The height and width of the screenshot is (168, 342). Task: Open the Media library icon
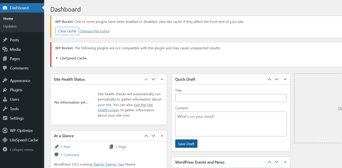pyautogui.click(x=5, y=49)
